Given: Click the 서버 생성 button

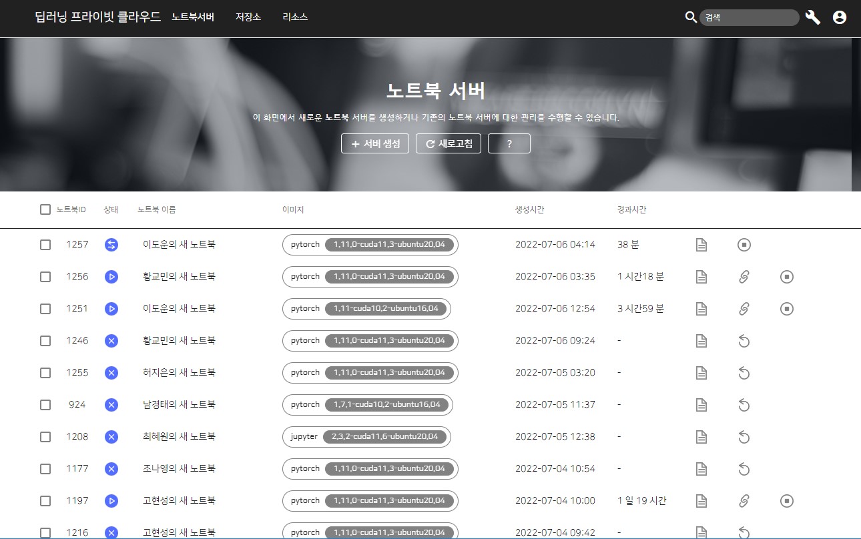Looking at the screenshot, I should coord(375,143).
